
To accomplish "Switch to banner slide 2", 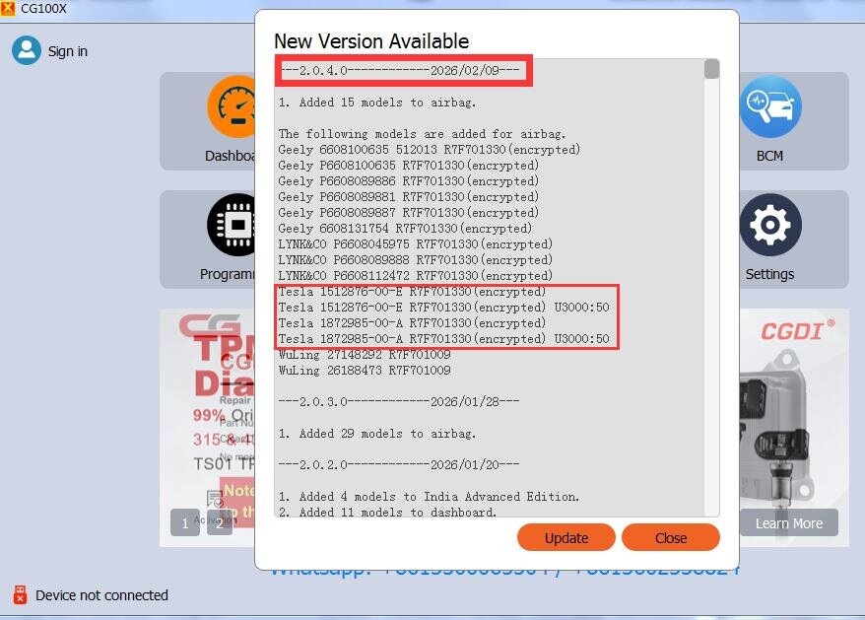I will [219, 522].
